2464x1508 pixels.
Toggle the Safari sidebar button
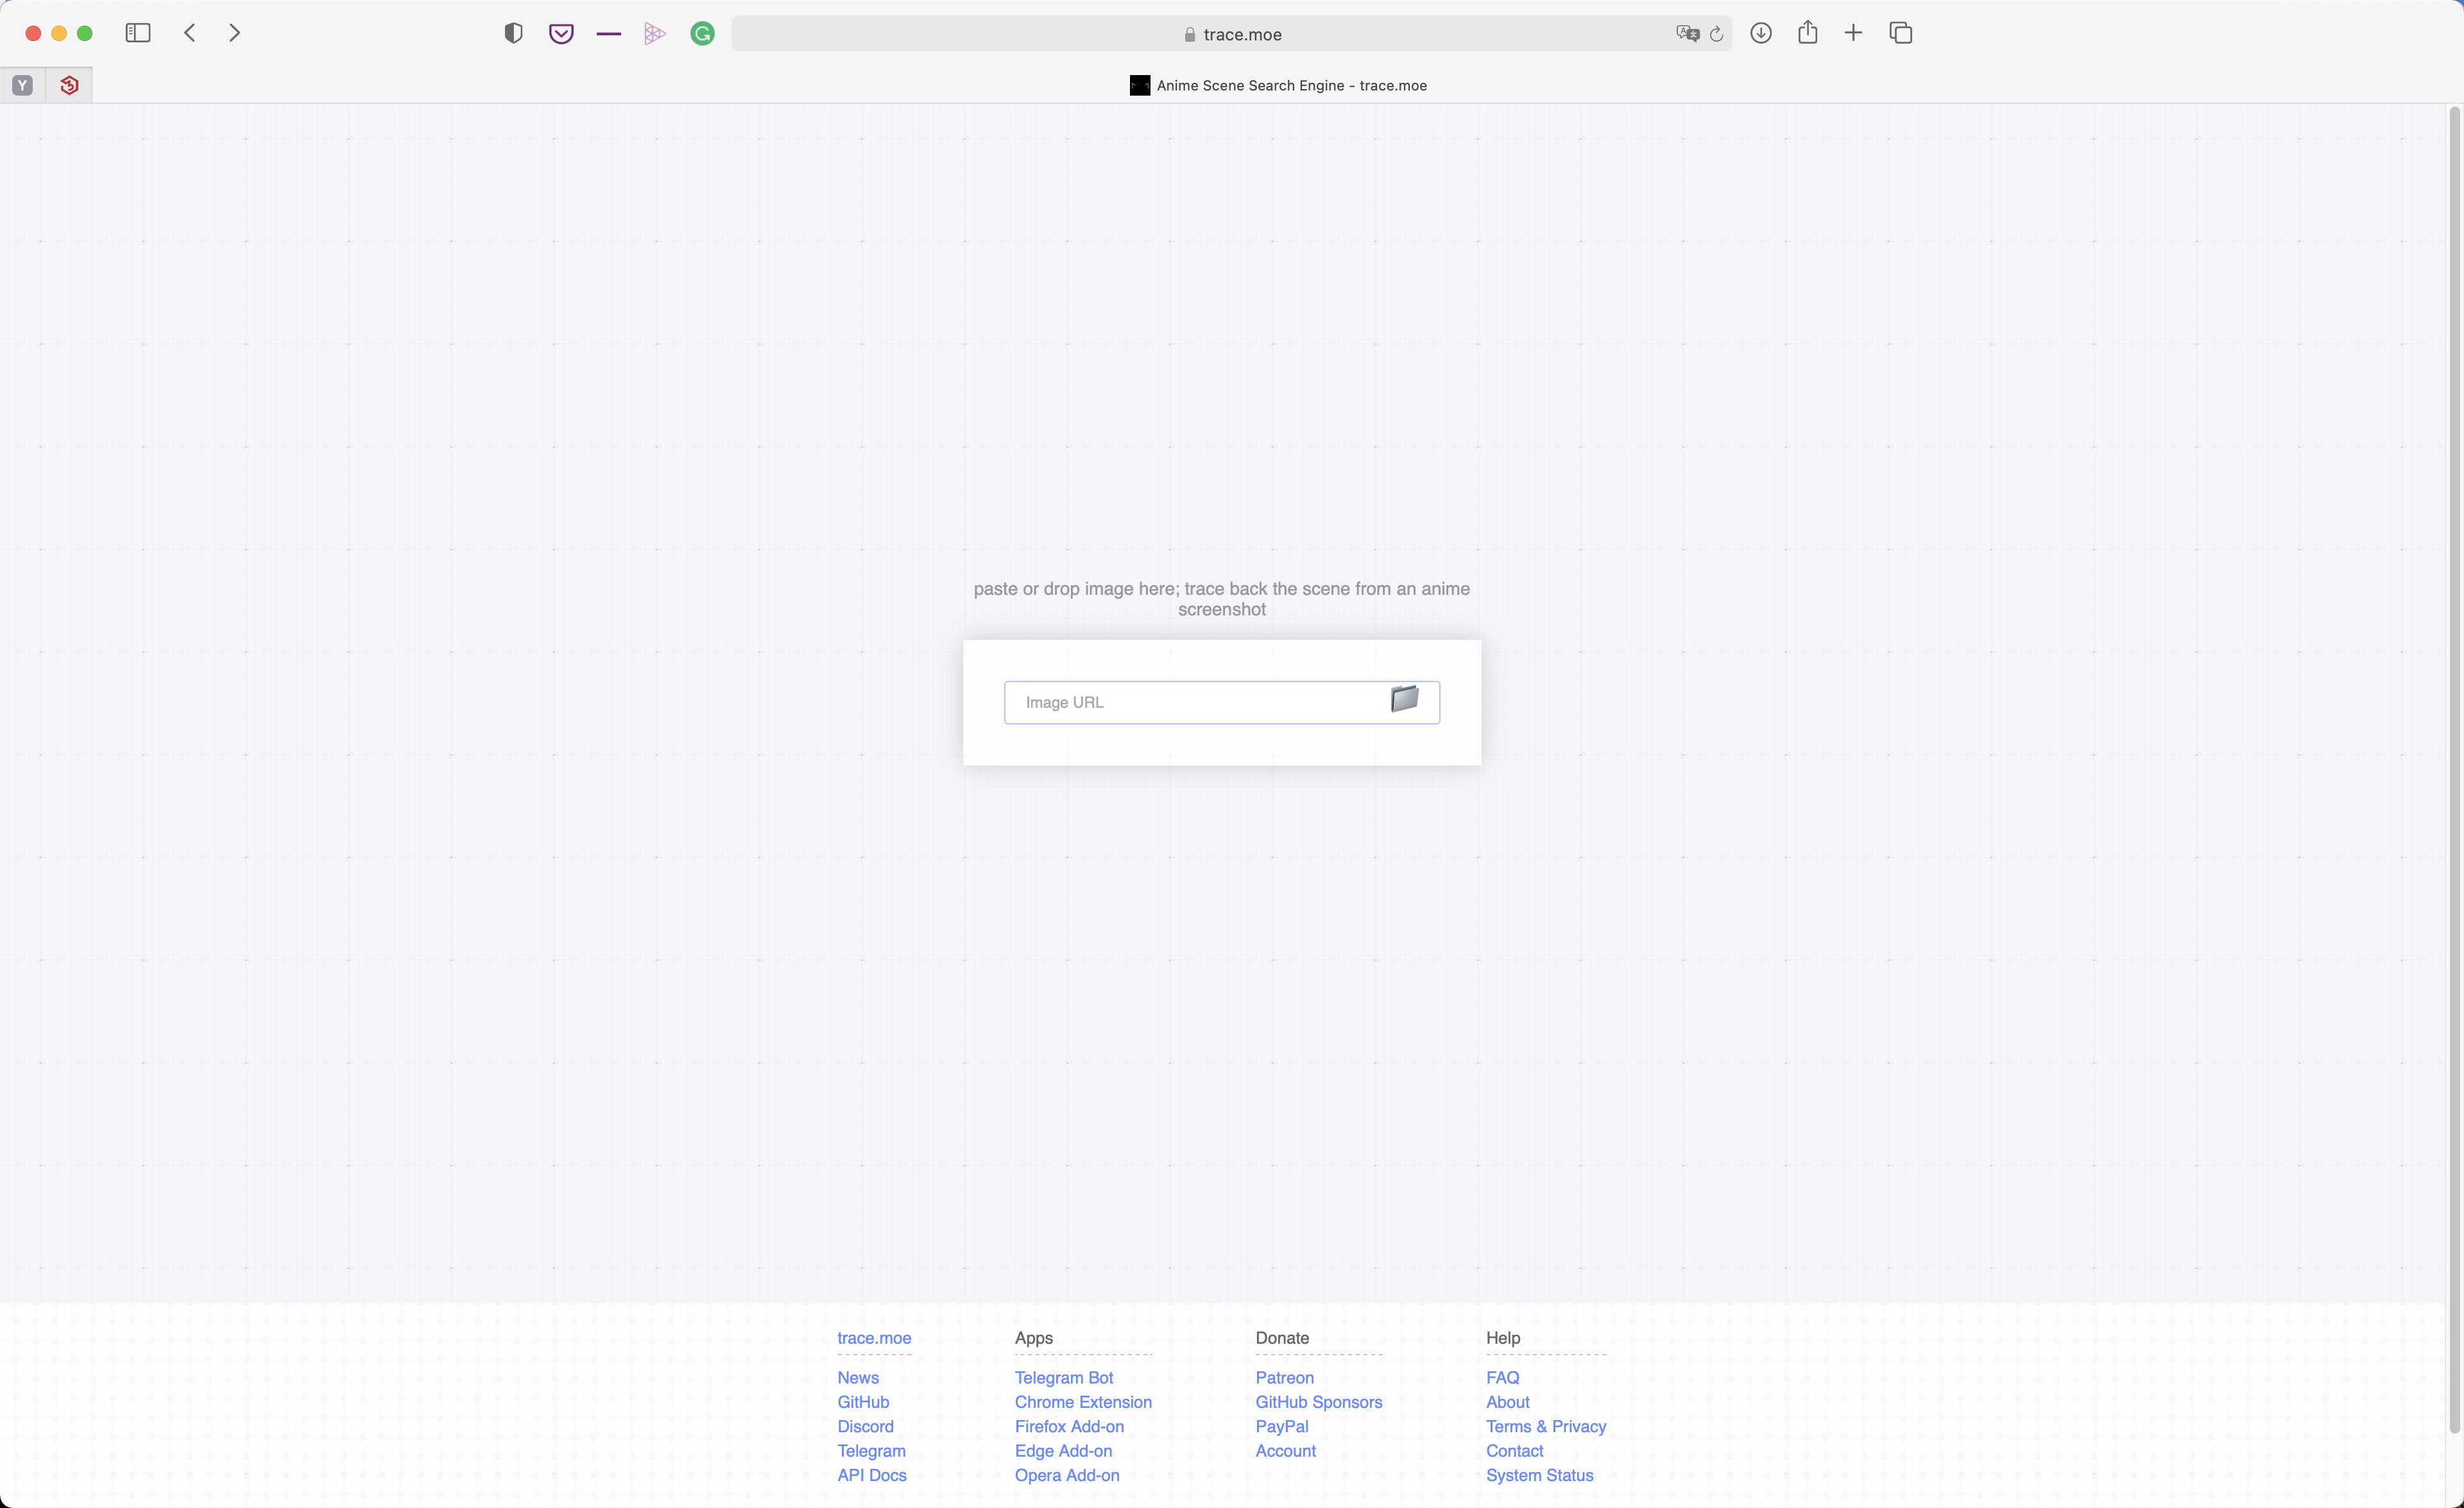138,33
